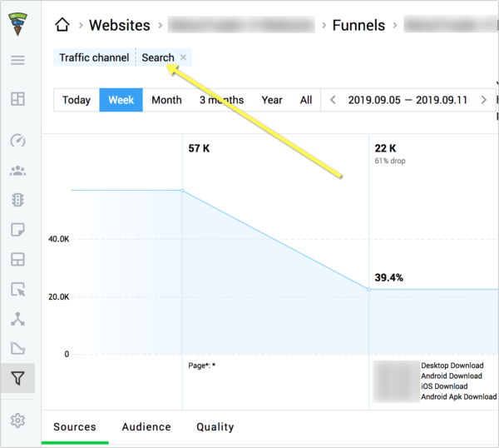Open the chip-shaped icon in the sidebar

click(x=17, y=200)
